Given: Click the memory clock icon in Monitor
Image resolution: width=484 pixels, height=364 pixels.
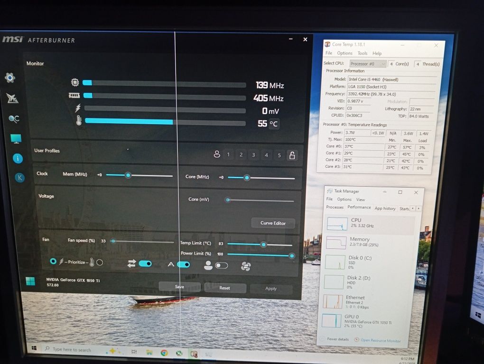Looking at the screenshot, I should 74,96.
